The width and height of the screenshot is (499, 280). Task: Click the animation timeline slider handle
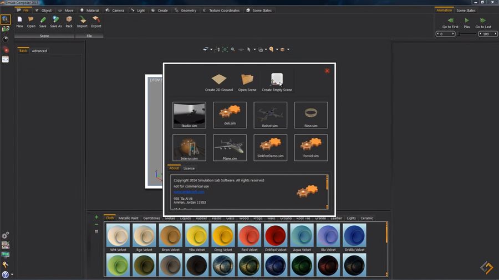point(459,34)
